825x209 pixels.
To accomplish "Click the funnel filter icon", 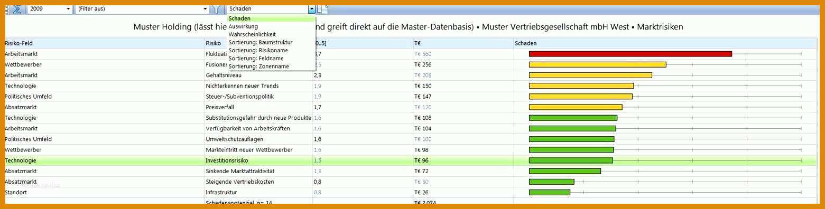I will pos(216,9).
